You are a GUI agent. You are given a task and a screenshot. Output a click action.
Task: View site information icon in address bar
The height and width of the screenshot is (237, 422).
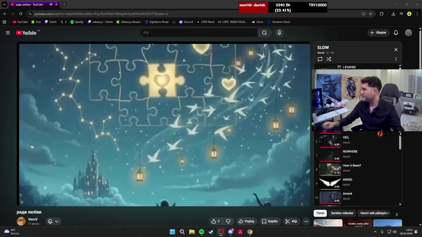tap(30, 14)
